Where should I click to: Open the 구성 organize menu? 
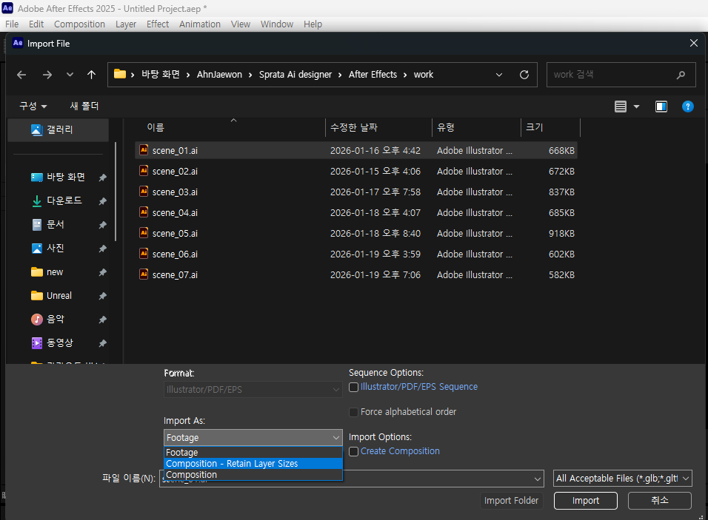(x=33, y=106)
